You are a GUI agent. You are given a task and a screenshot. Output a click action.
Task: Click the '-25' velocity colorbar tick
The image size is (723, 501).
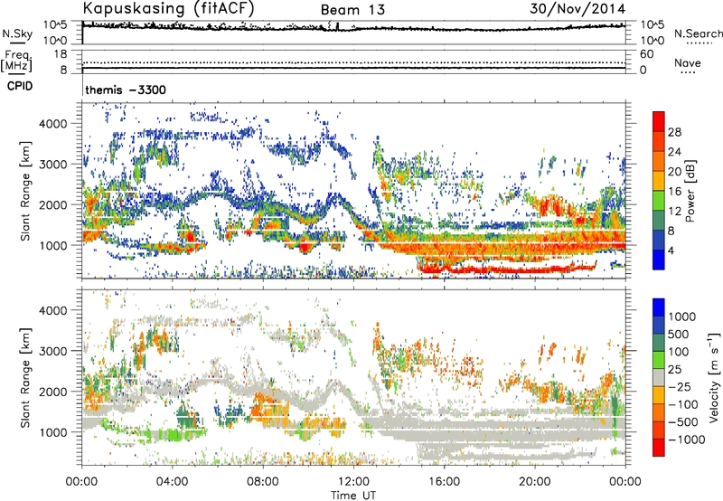679,386
